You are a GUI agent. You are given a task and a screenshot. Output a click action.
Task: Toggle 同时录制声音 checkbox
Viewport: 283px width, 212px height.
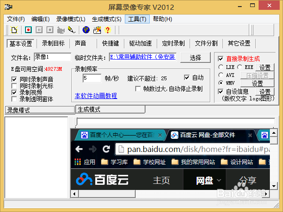tap(14, 79)
